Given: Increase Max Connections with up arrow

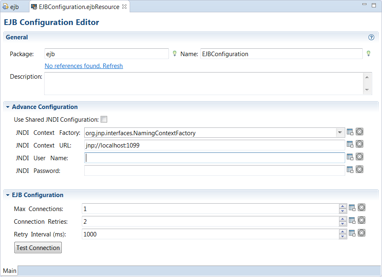Looking at the screenshot, I should click(x=343, y=207).
